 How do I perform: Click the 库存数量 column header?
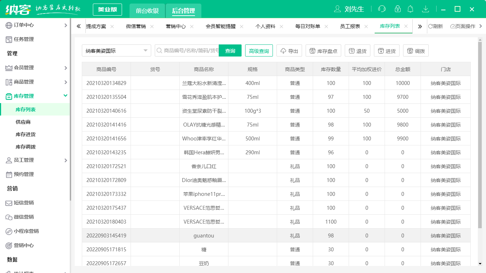click(331, 69)
